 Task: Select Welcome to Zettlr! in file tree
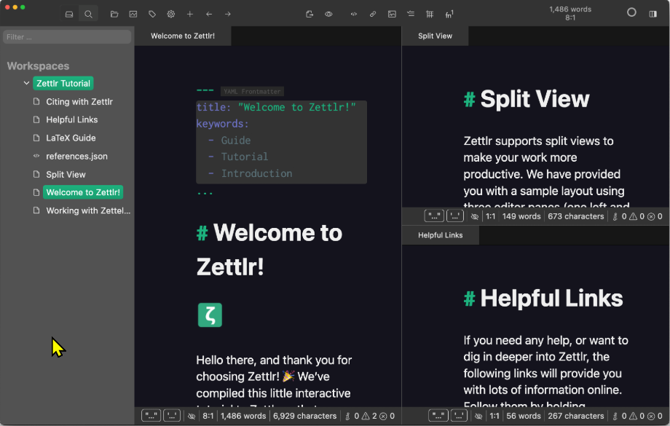[x=83, y=192]
